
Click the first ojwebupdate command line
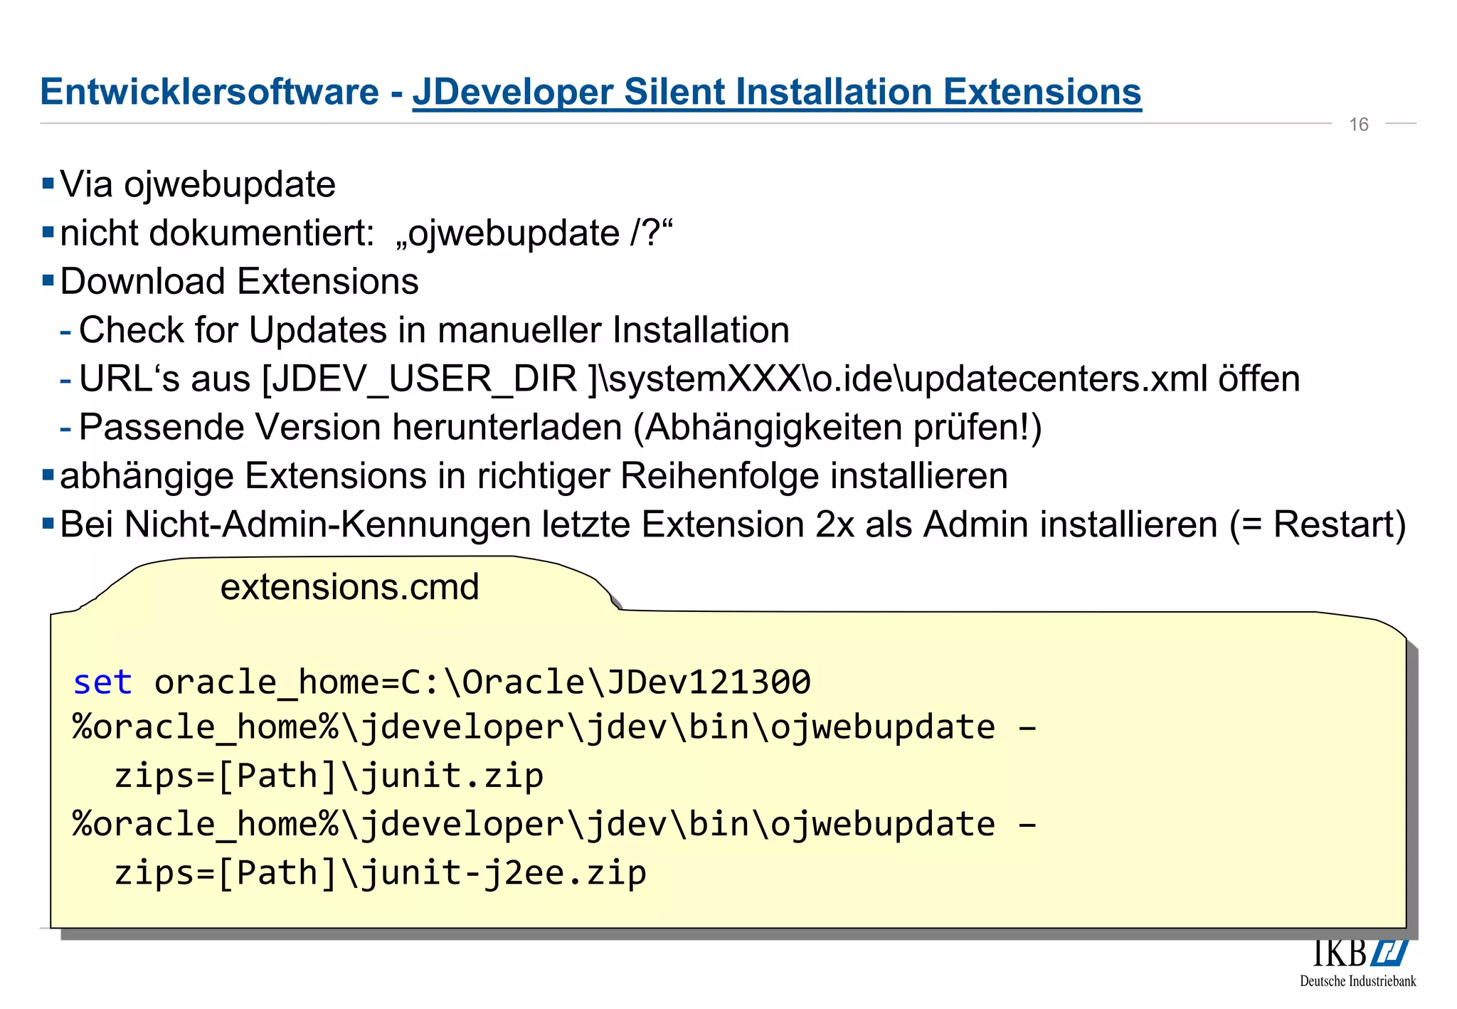(x=555, y=728)
